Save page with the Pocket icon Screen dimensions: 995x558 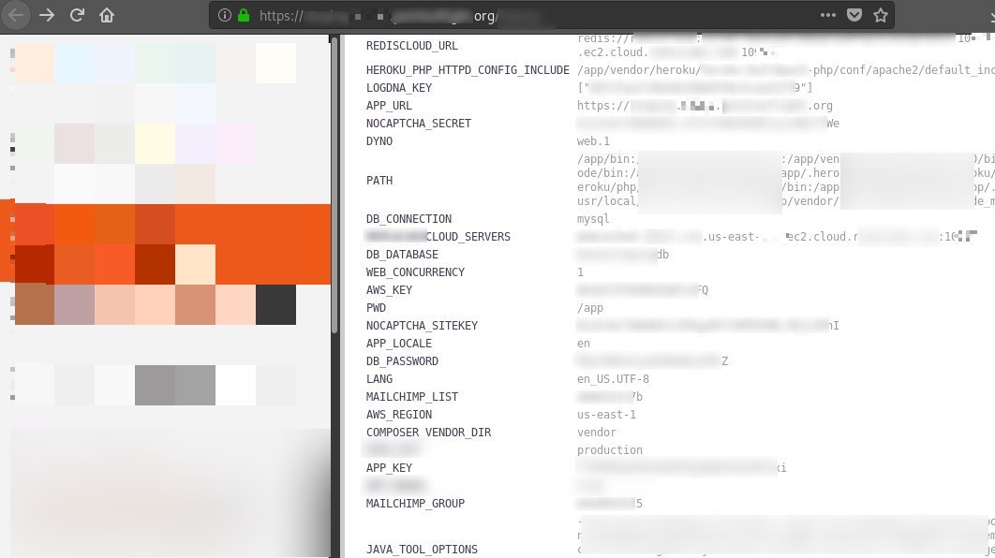click(x=854, y=15)
